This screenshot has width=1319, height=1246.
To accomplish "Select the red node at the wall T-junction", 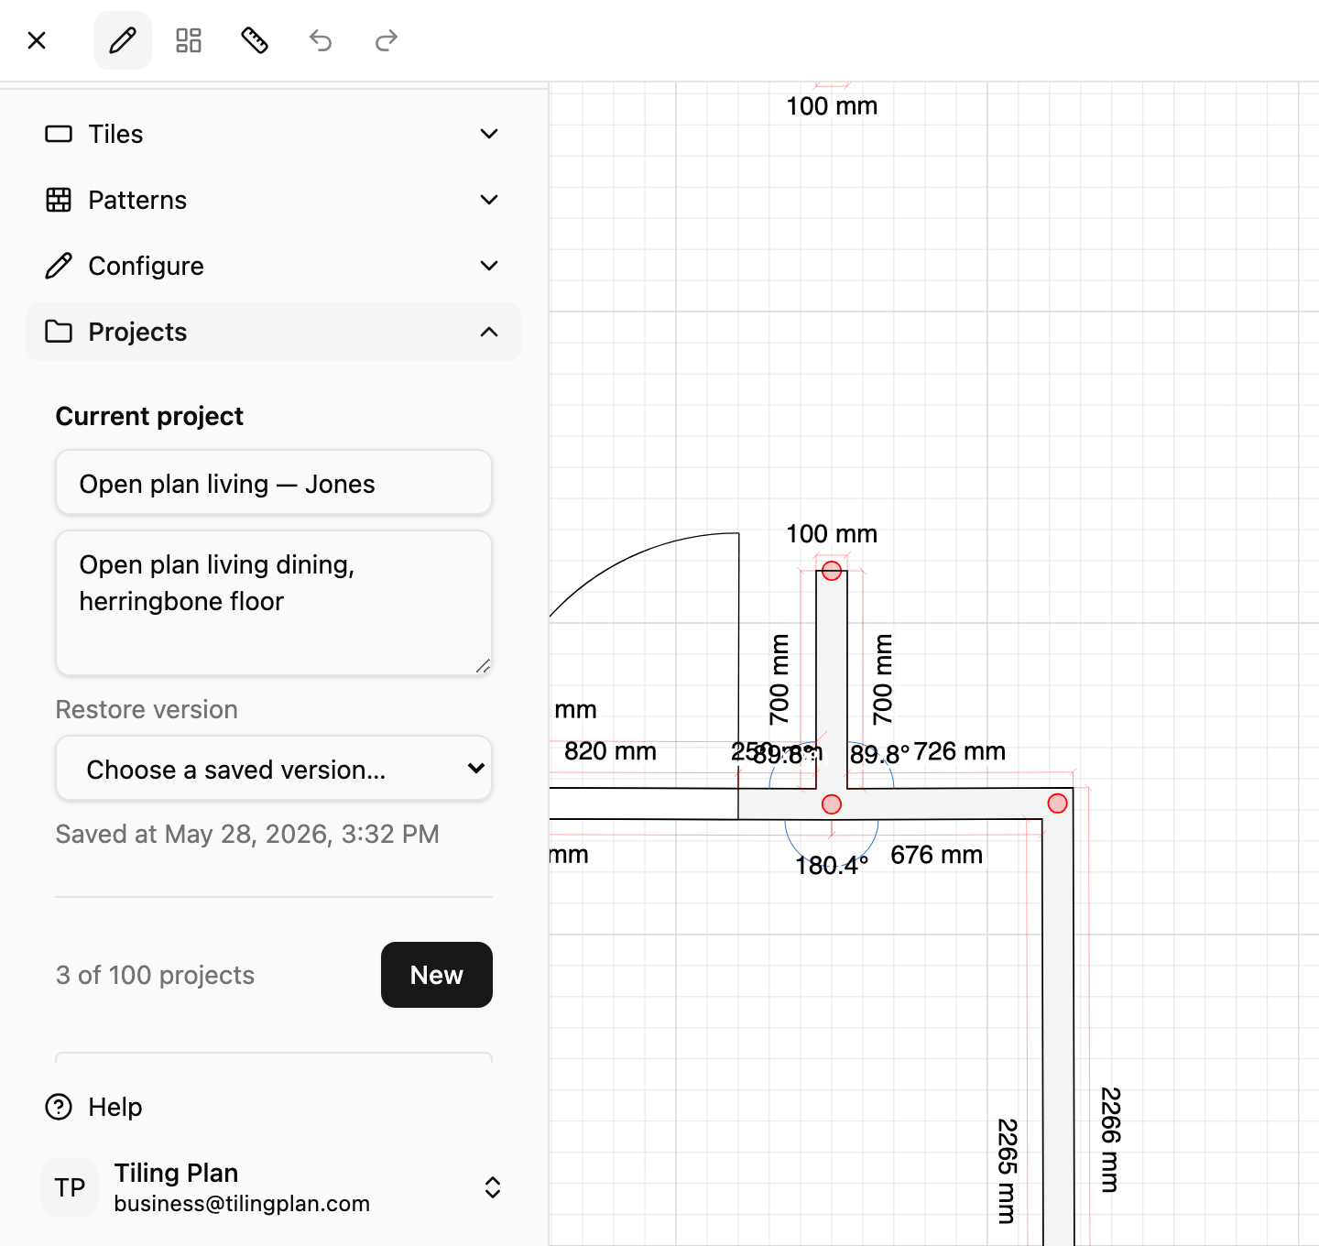I will coord(832,804).
